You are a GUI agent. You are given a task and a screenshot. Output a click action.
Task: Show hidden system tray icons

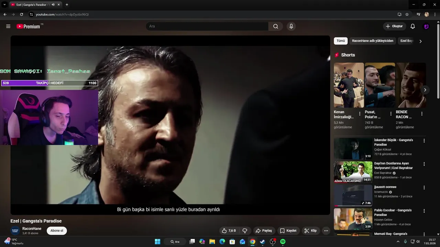(398, 242)
